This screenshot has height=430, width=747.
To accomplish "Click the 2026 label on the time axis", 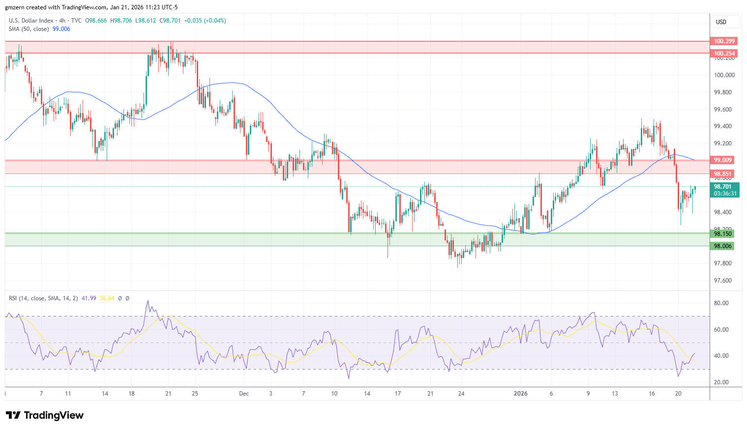I will (x=520, y=394).
